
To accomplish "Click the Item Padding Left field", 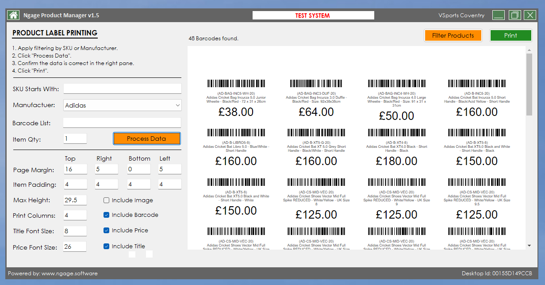I will pyautogui.click(x=170, y=184).
